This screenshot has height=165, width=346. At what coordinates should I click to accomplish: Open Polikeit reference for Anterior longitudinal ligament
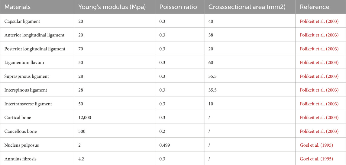click(319, 35)
